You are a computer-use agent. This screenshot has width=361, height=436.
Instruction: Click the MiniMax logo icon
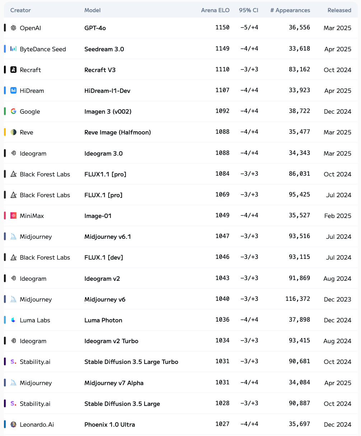coord(14,215)
